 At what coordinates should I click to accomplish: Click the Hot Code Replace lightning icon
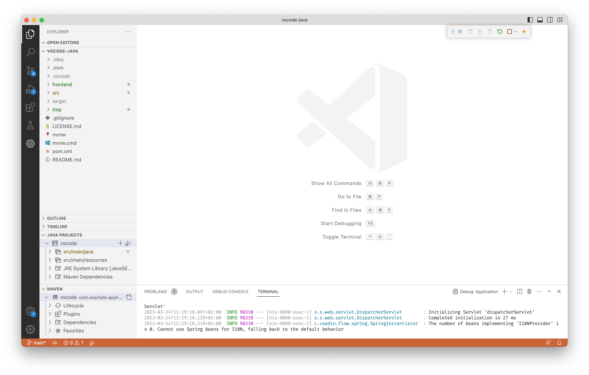point(524,32)
